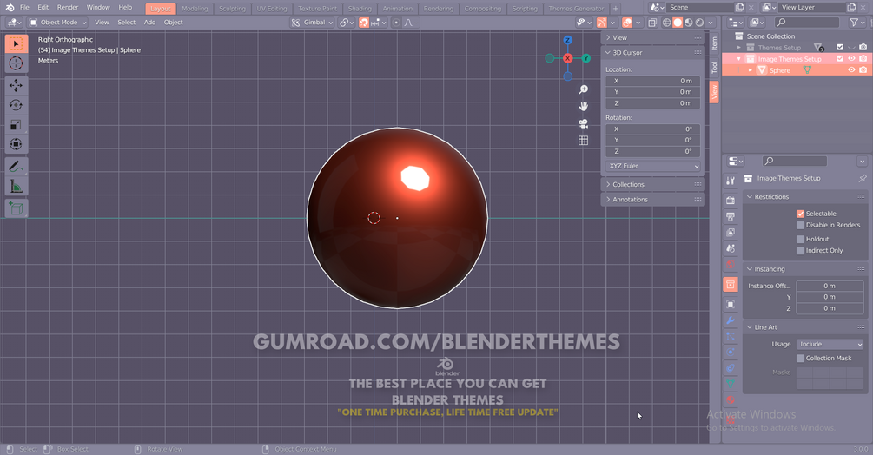Select the Add Cube tool
The width and height of the screenshot is (873, 455).
pyautogui.click(x=16, y=208)
